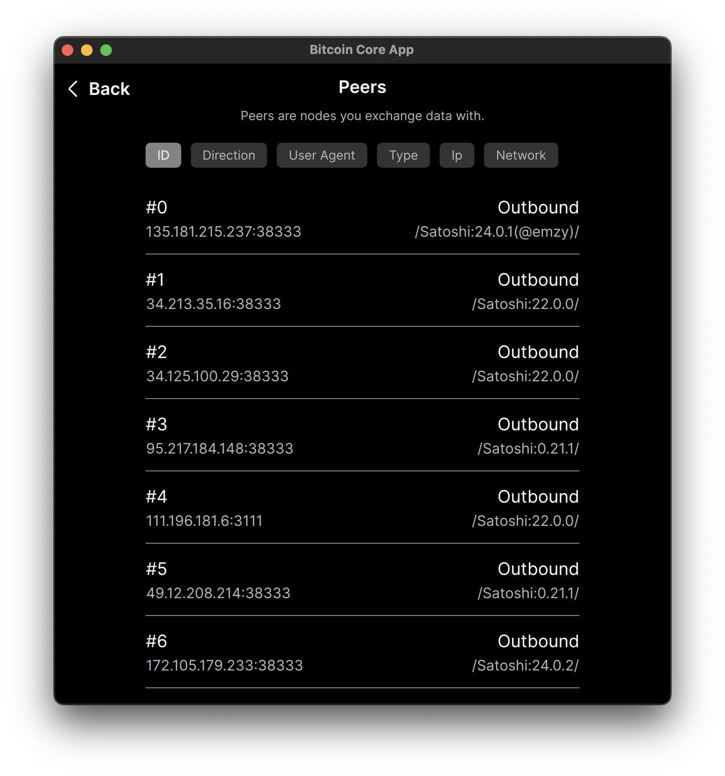Open peer #1 row
This screenshot has height=776, width=725.
pos(362,291)
